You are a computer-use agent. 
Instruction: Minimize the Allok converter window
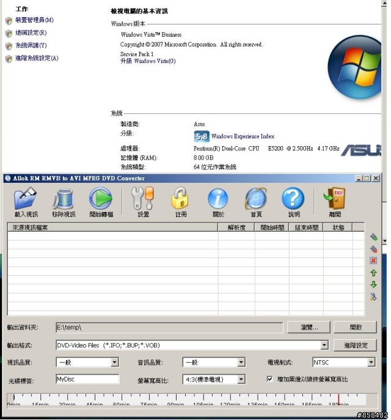[x=359, y=178]
